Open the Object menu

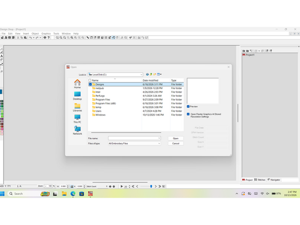35,33
